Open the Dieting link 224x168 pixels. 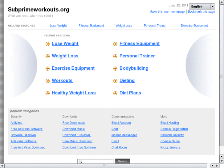(127, 80)
